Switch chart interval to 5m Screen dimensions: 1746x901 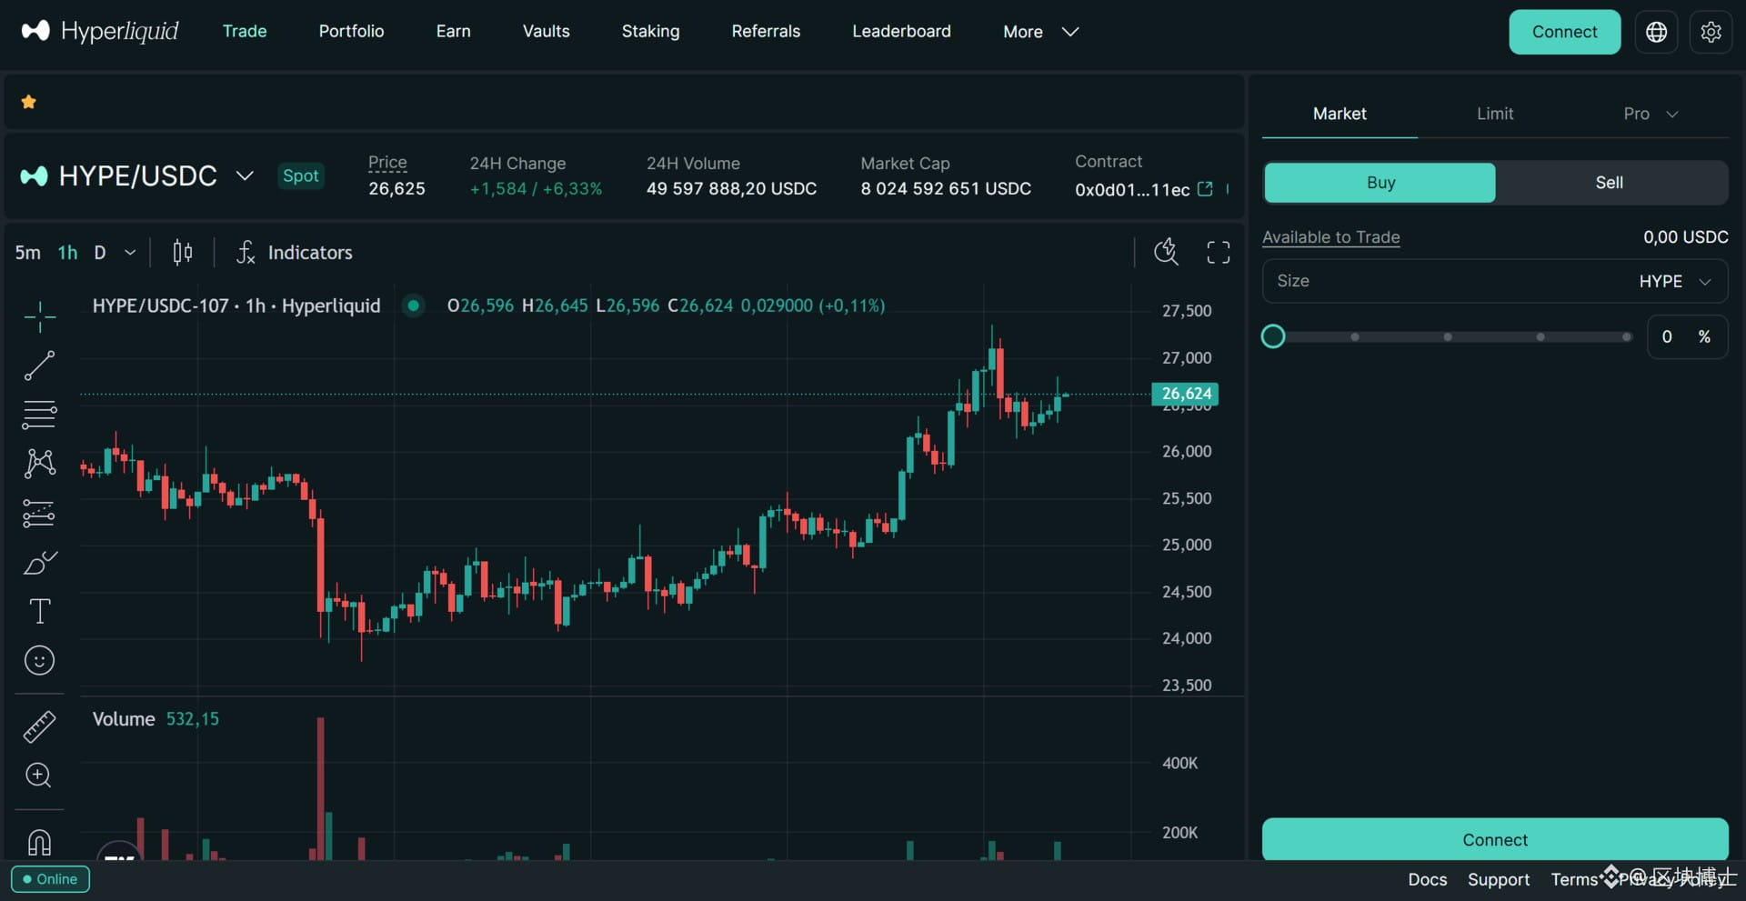pos(28,253)
